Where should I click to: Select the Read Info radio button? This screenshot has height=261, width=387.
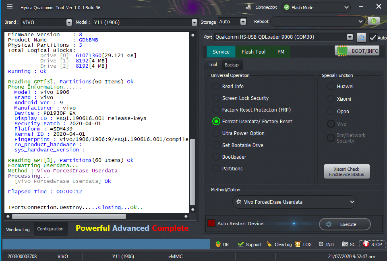(x=216, y=86)
